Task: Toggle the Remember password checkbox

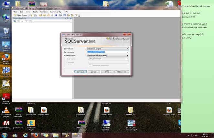Action: (x=90, y=65)
